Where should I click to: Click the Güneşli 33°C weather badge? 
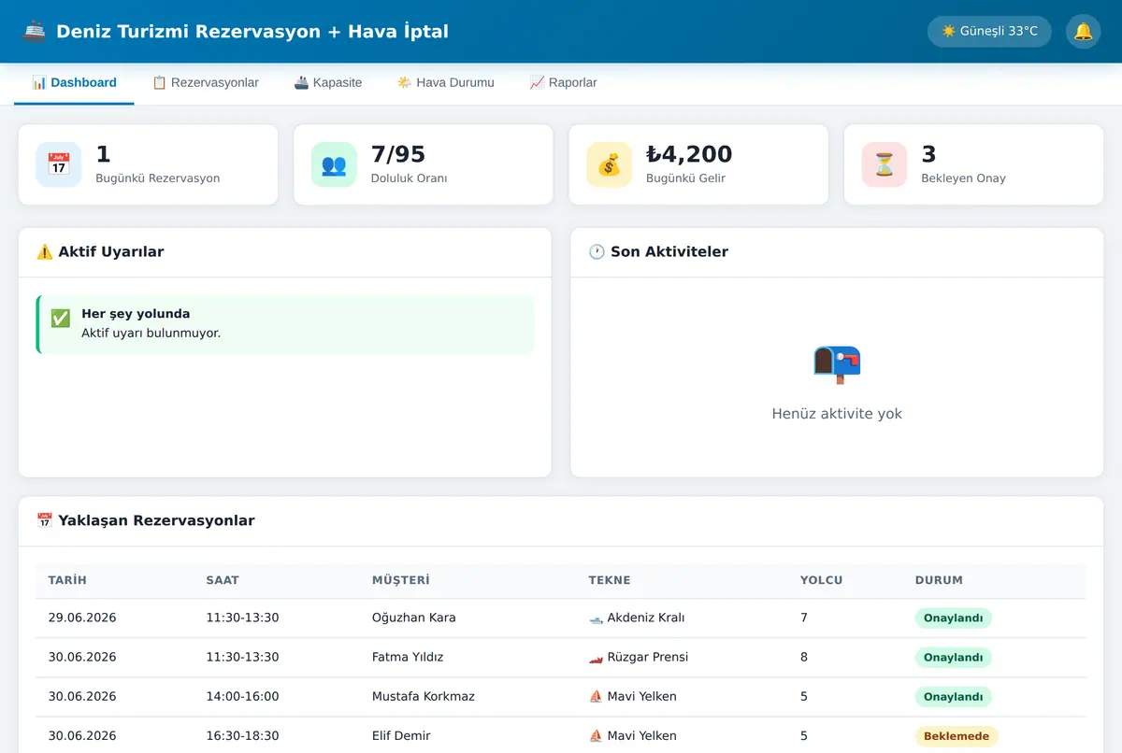pyautogui.click(x=989, y=32)
